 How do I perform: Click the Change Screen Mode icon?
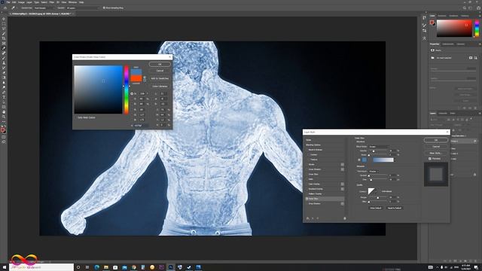(4, 142)
